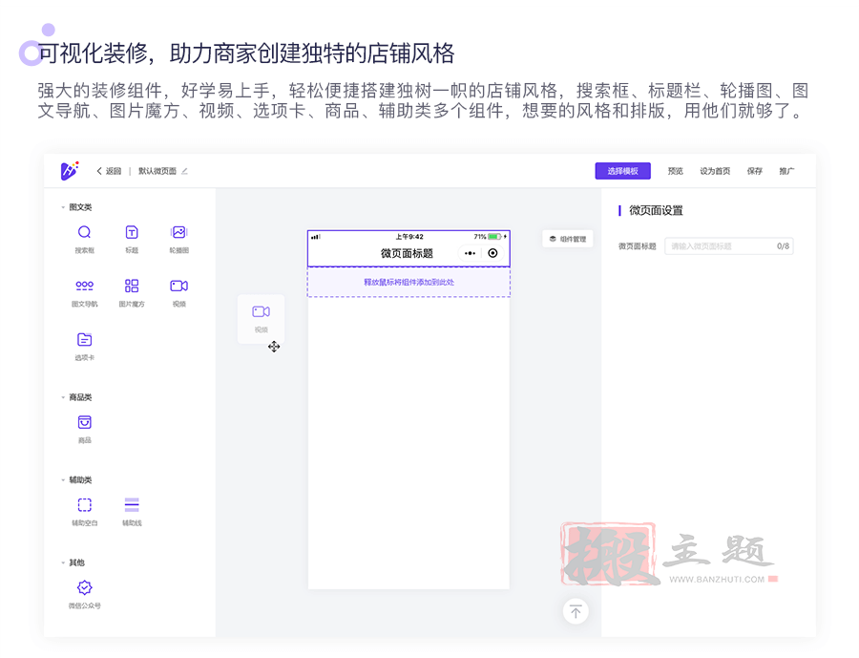Select the 搜索框 search box component
This screenshot has width=859, height=658.
point(84,239)
